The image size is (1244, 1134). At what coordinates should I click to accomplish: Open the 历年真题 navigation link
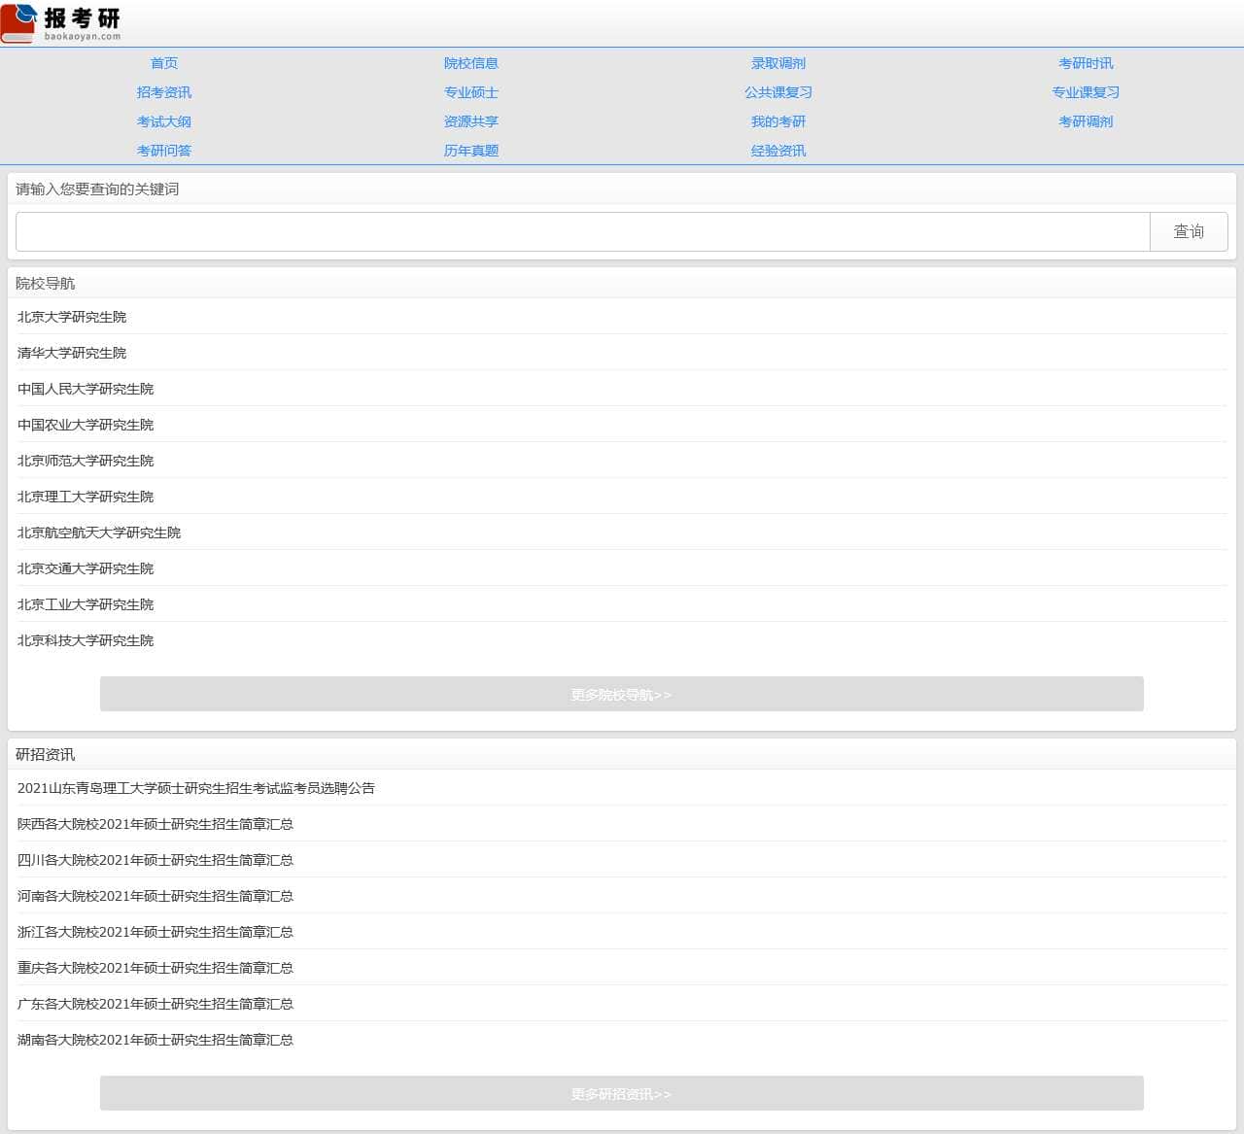[x=470, y=151]
